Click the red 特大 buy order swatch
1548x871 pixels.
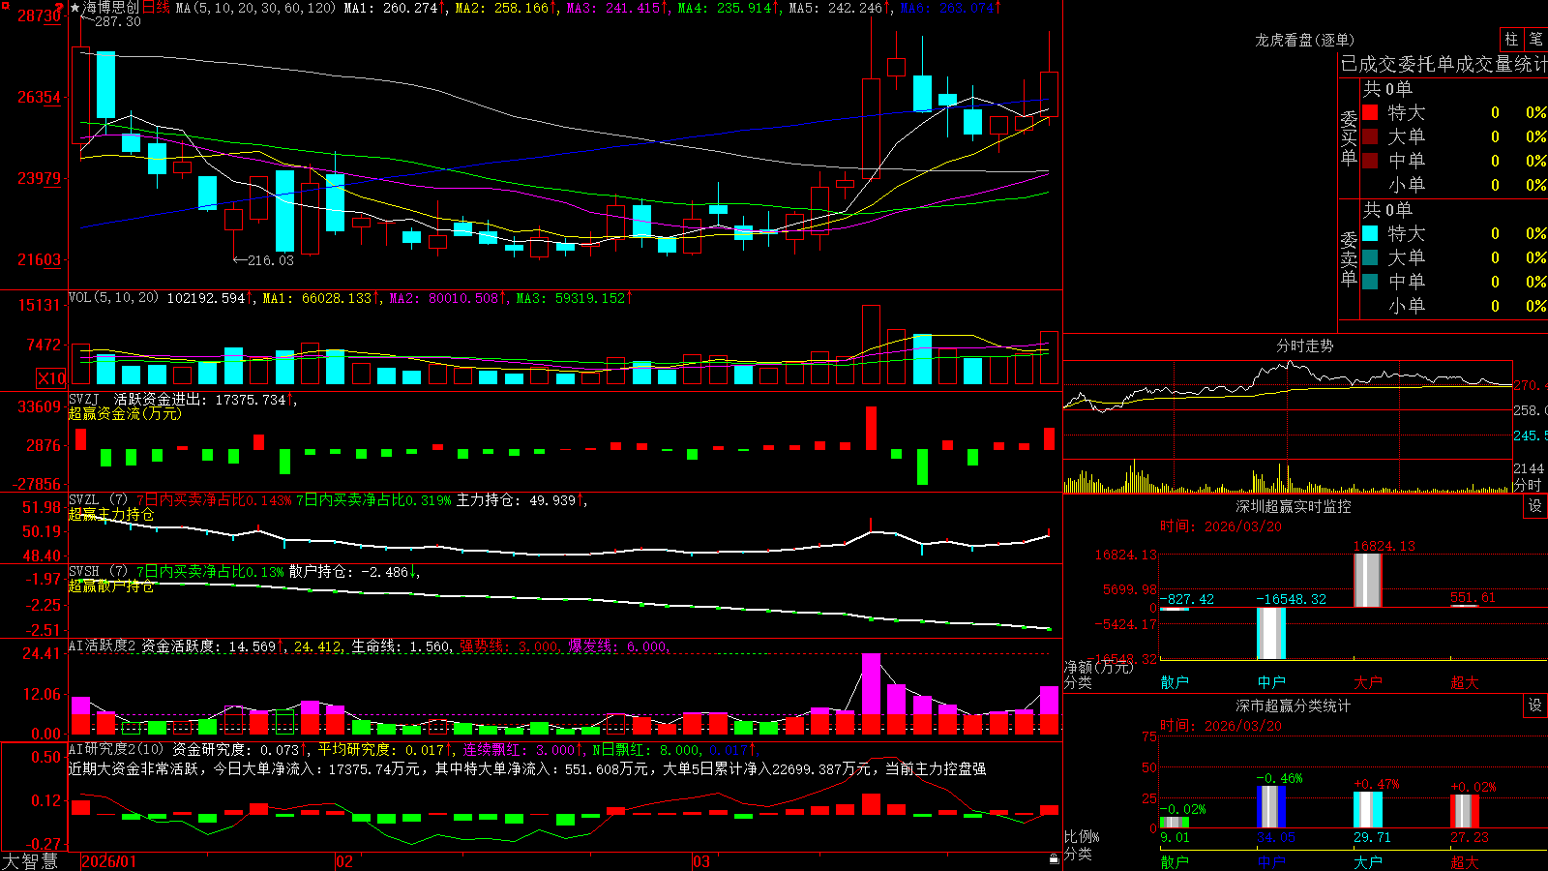(x=1370, y=112)
